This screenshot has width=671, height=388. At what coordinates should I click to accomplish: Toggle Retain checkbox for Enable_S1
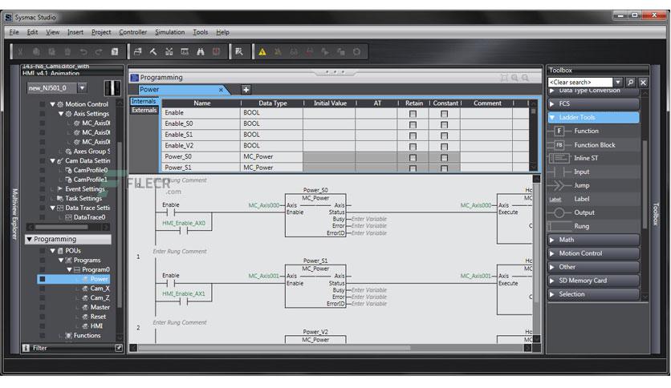tap(413, 136)
